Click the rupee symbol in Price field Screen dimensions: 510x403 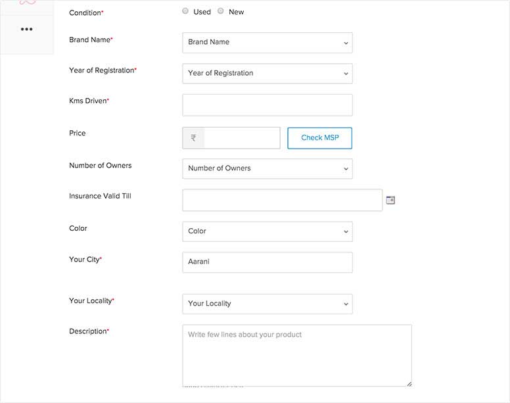click(193, 138)
